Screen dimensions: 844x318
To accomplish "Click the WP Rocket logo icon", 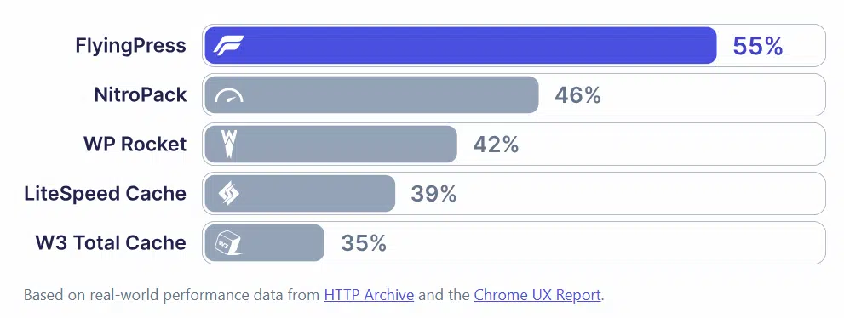I will tap(229, 144).
